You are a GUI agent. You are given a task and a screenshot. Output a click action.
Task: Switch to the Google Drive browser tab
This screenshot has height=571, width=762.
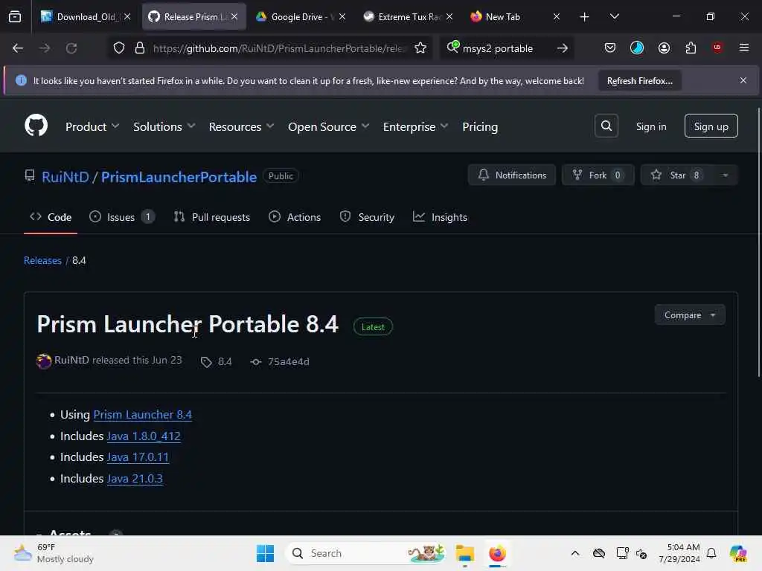[301, 16]
